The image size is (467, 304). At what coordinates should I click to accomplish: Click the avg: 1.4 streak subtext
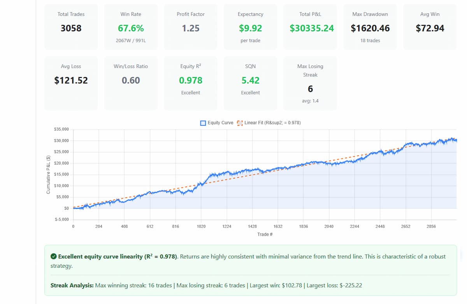pos(310,101)
